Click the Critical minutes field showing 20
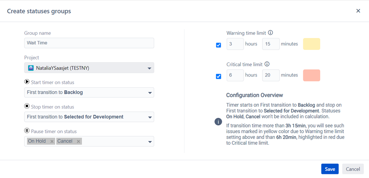 271,75
